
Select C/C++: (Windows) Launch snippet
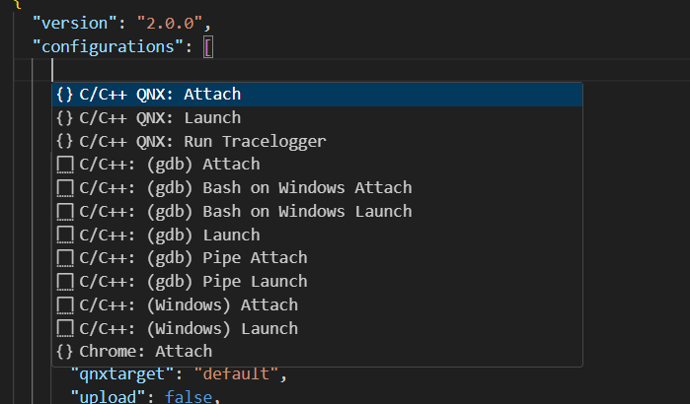click(317, 328)
